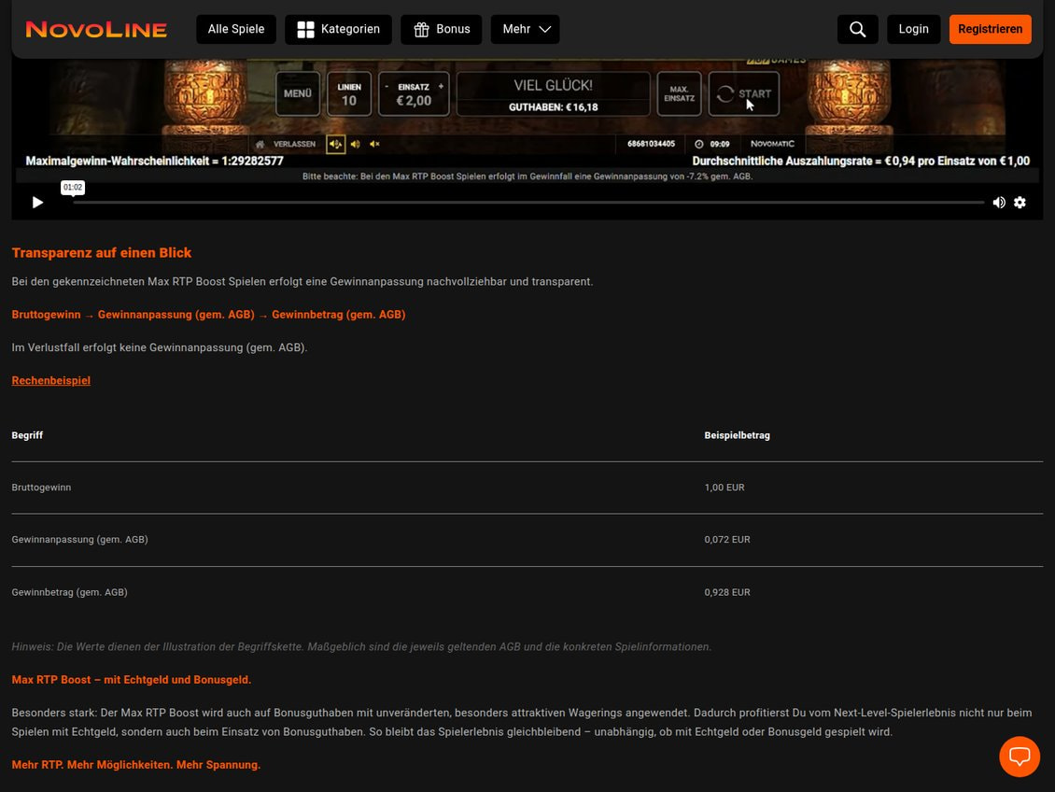
Task: Click the 'Beispielbetrag' column header
Action: (x=738, y=435)
